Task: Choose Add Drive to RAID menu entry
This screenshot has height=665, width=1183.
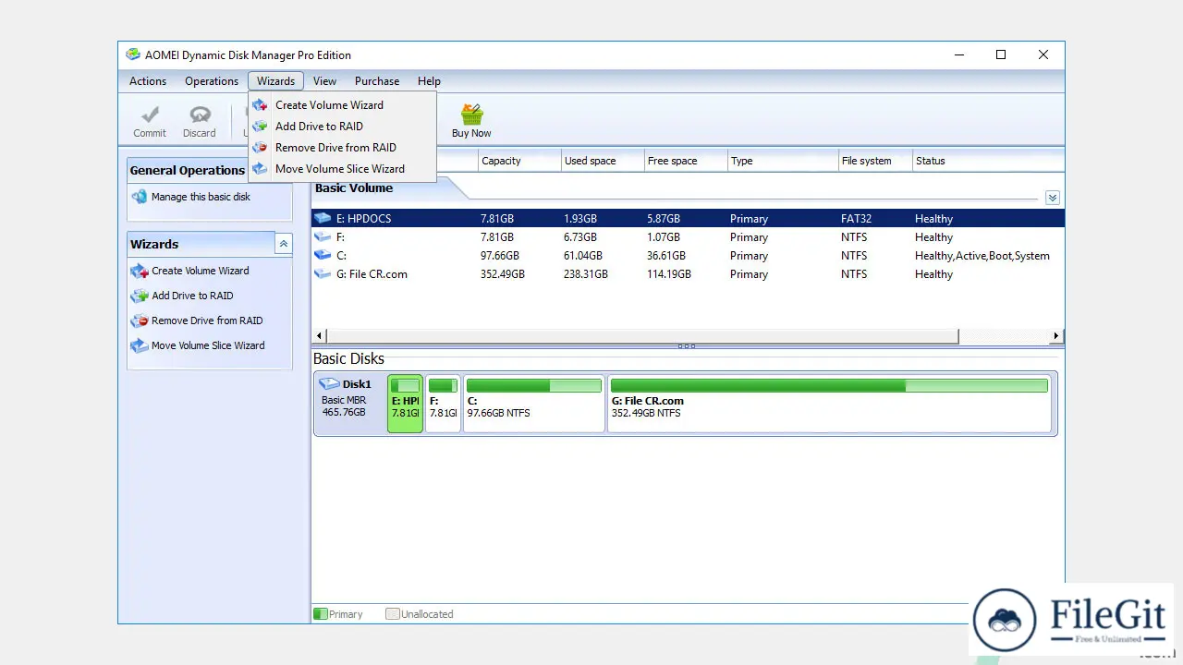Action: click(342, 127)
